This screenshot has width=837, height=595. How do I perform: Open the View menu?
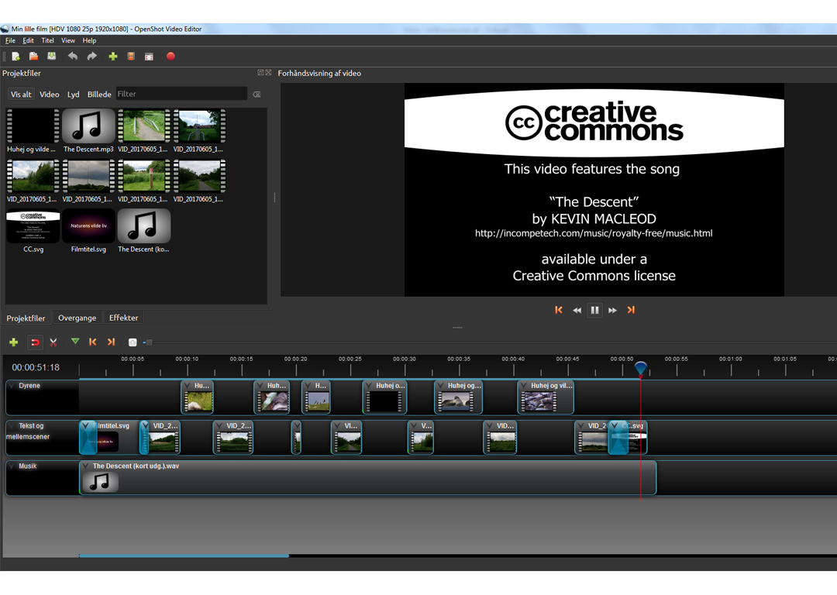tap(67, 40)
